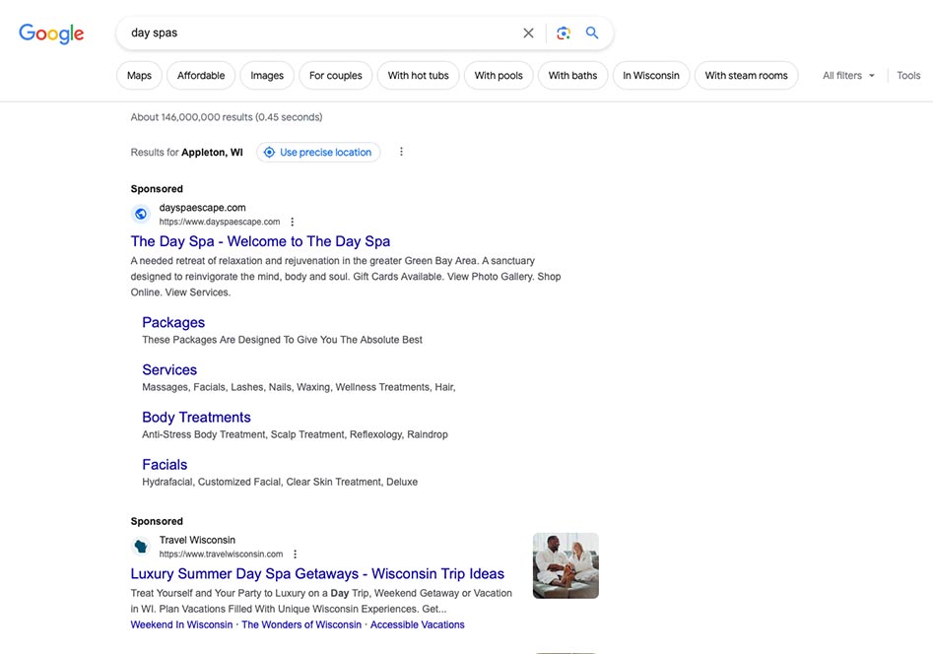Open Luxury Summer Day Spa Getaways result

point(318,573)
